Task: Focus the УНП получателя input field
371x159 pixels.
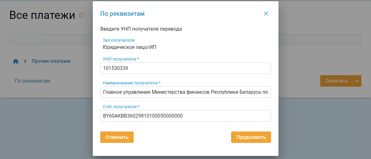Action: click(x=185, y=68)
